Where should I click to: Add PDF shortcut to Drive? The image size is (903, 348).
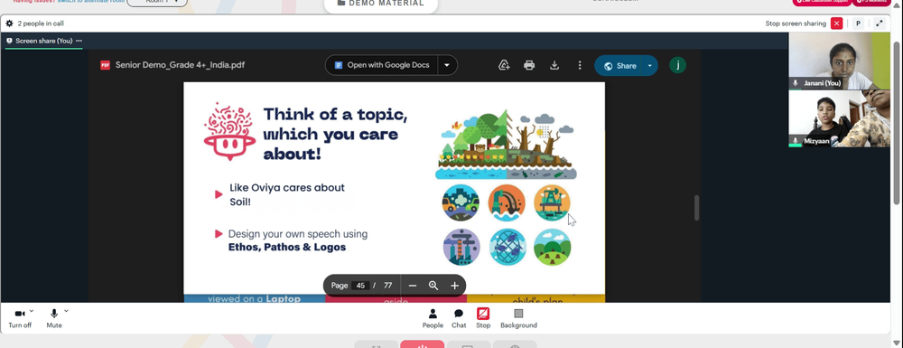(504, 66)
